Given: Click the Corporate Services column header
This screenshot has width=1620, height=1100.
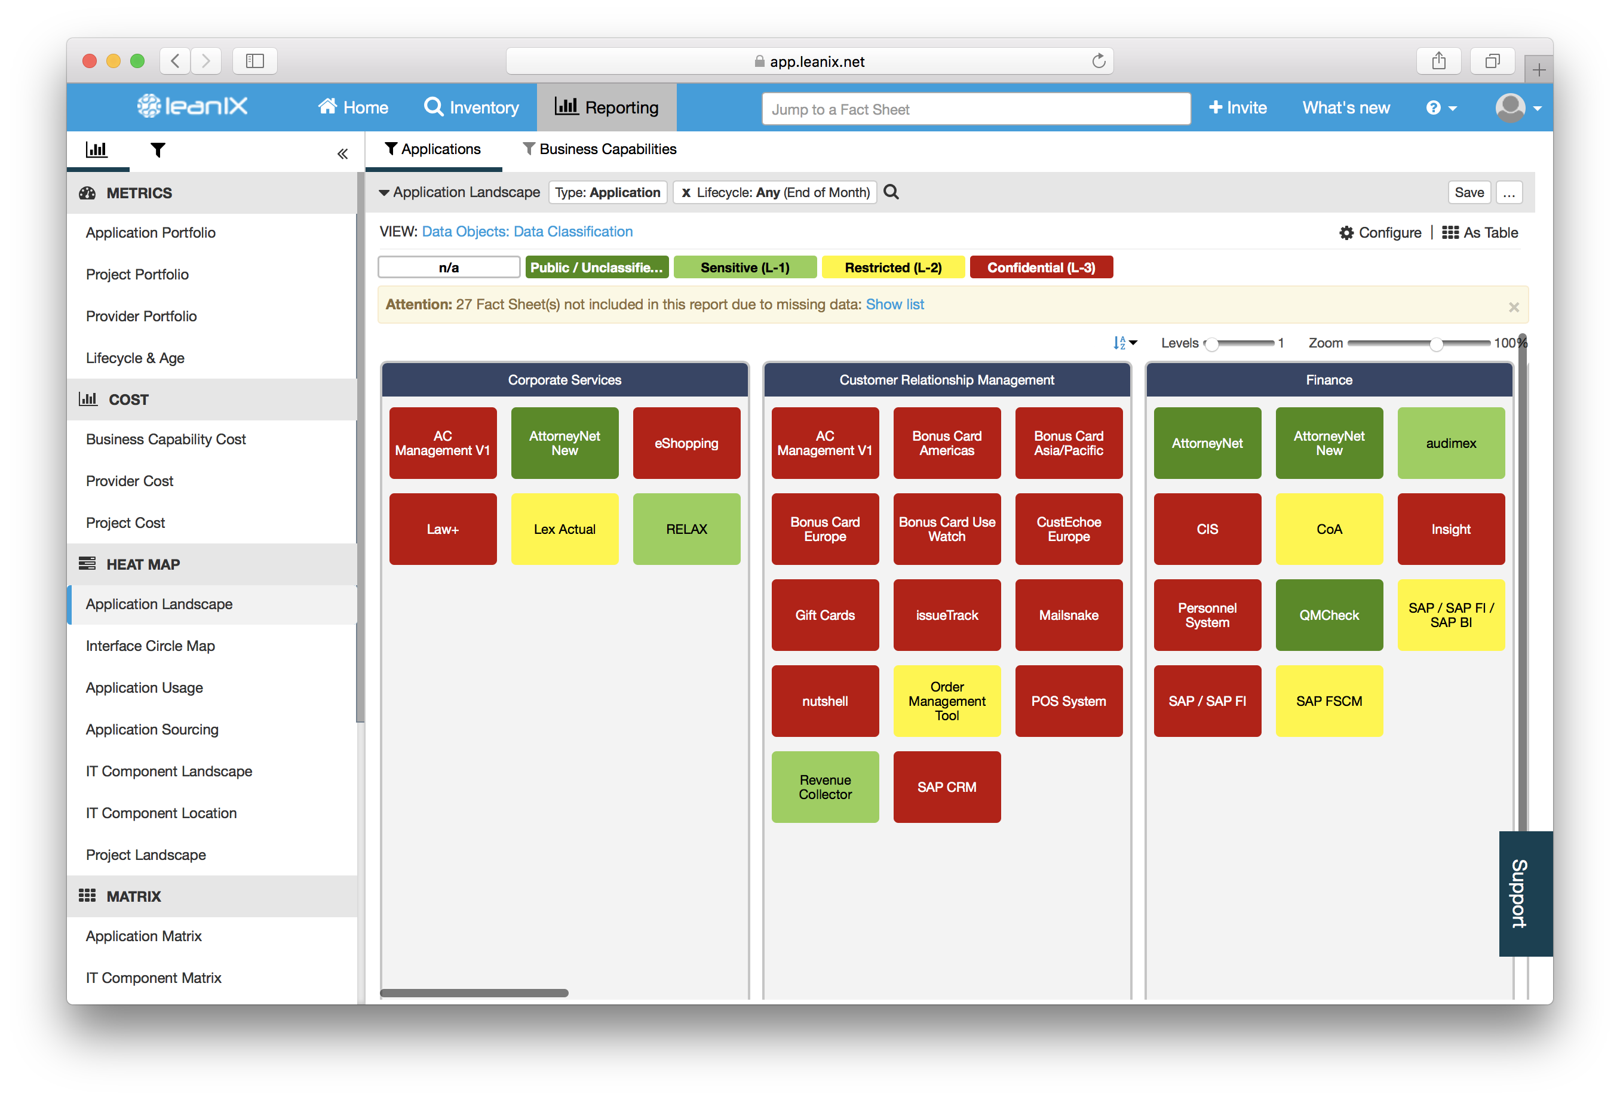Looking at the screenshot, I should [x=564, y=380].
